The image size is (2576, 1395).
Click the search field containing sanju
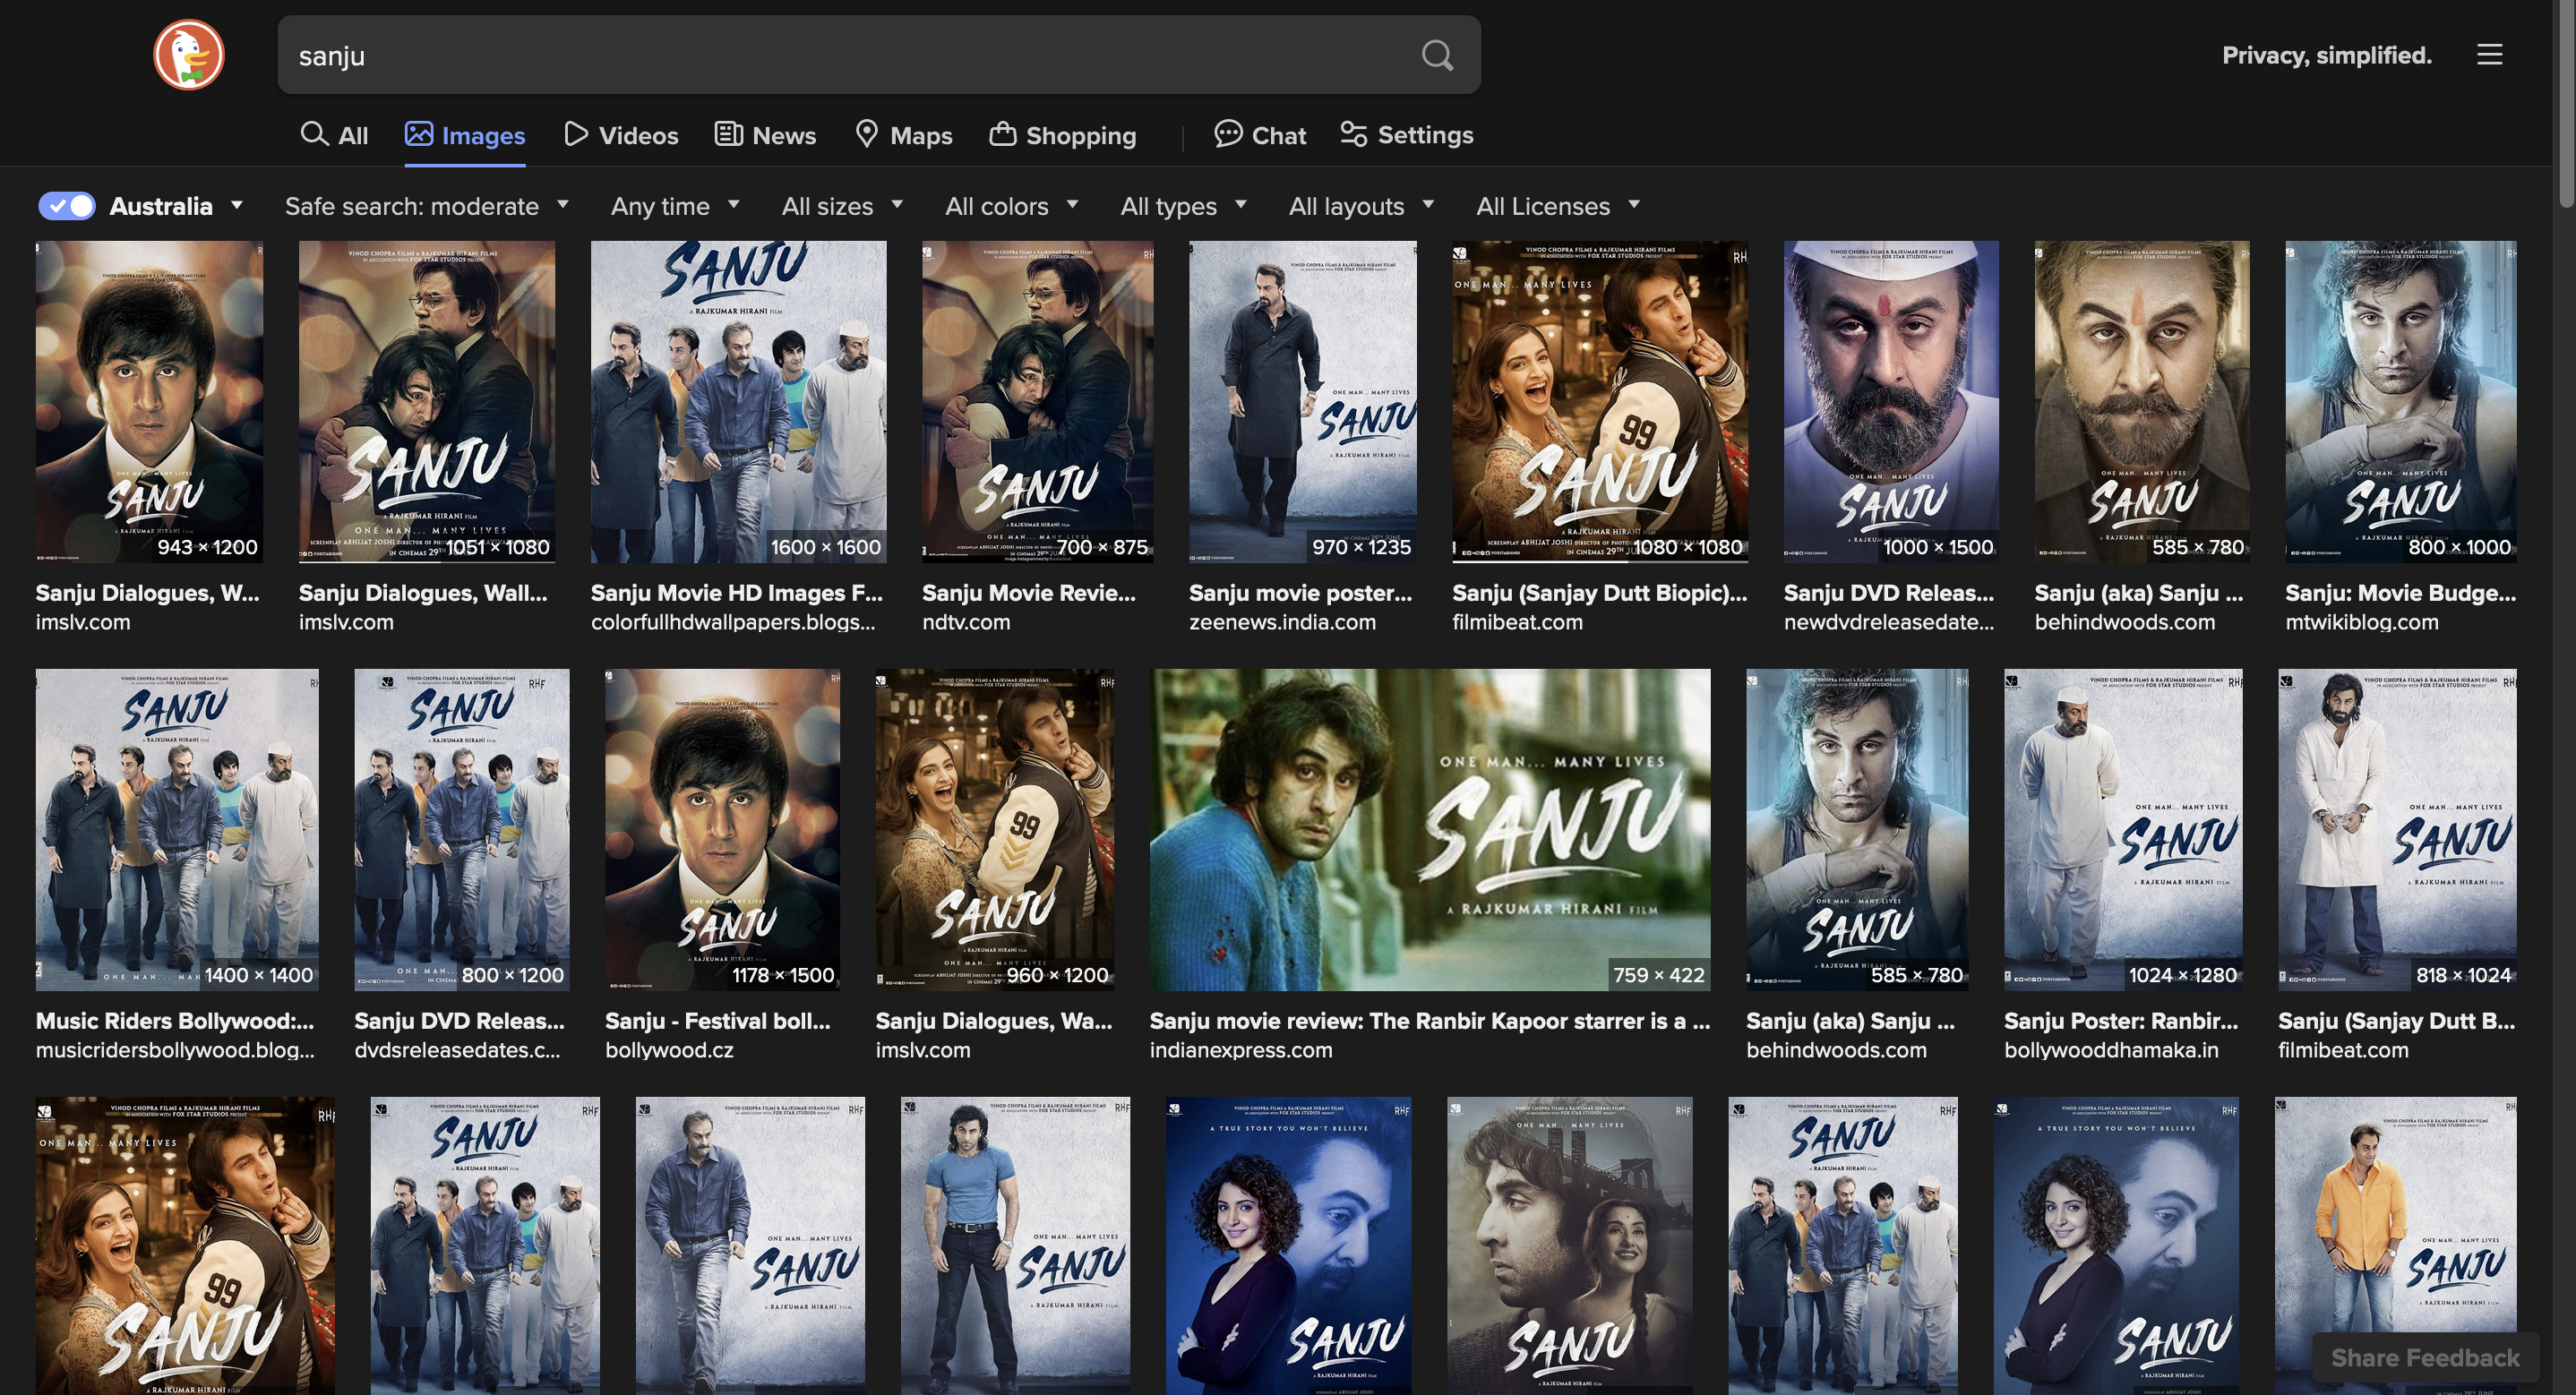click(848, 55)
